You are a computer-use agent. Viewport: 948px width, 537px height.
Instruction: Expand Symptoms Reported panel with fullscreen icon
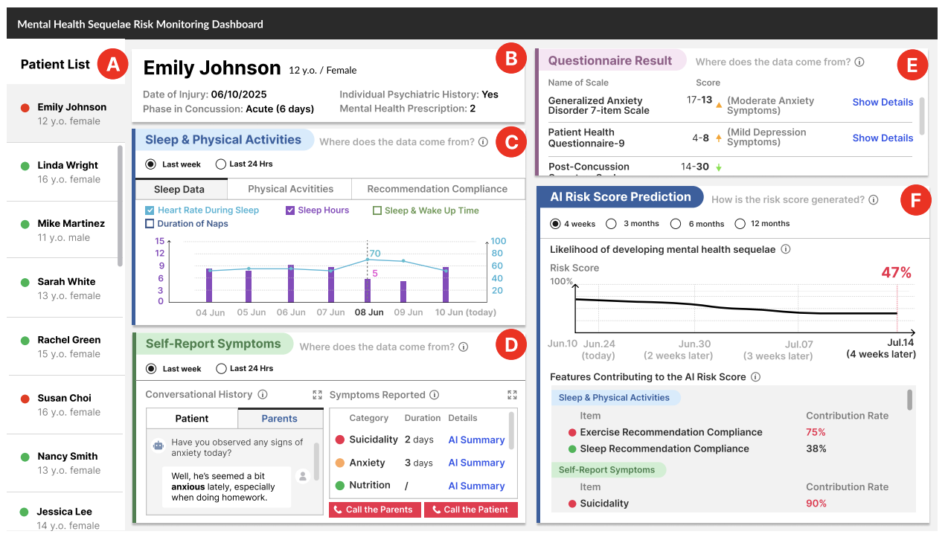512,395
